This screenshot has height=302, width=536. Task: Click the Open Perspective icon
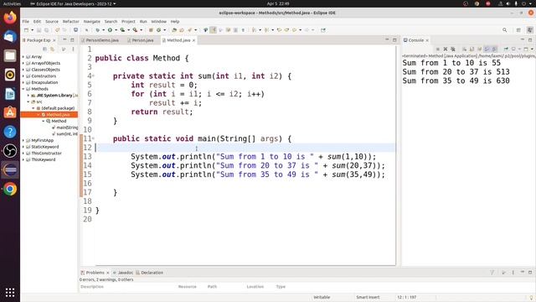[x=518, y=30]
